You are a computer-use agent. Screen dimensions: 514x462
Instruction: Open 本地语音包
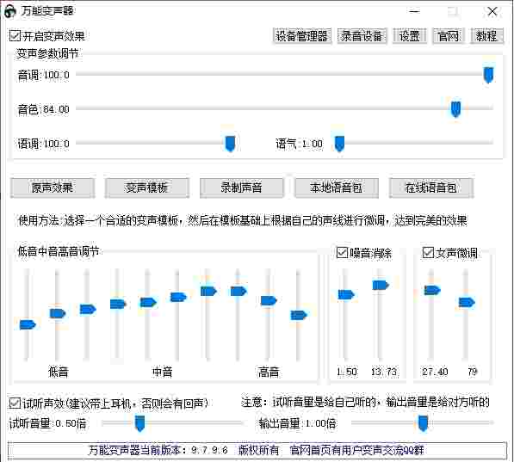pos(337,188)
